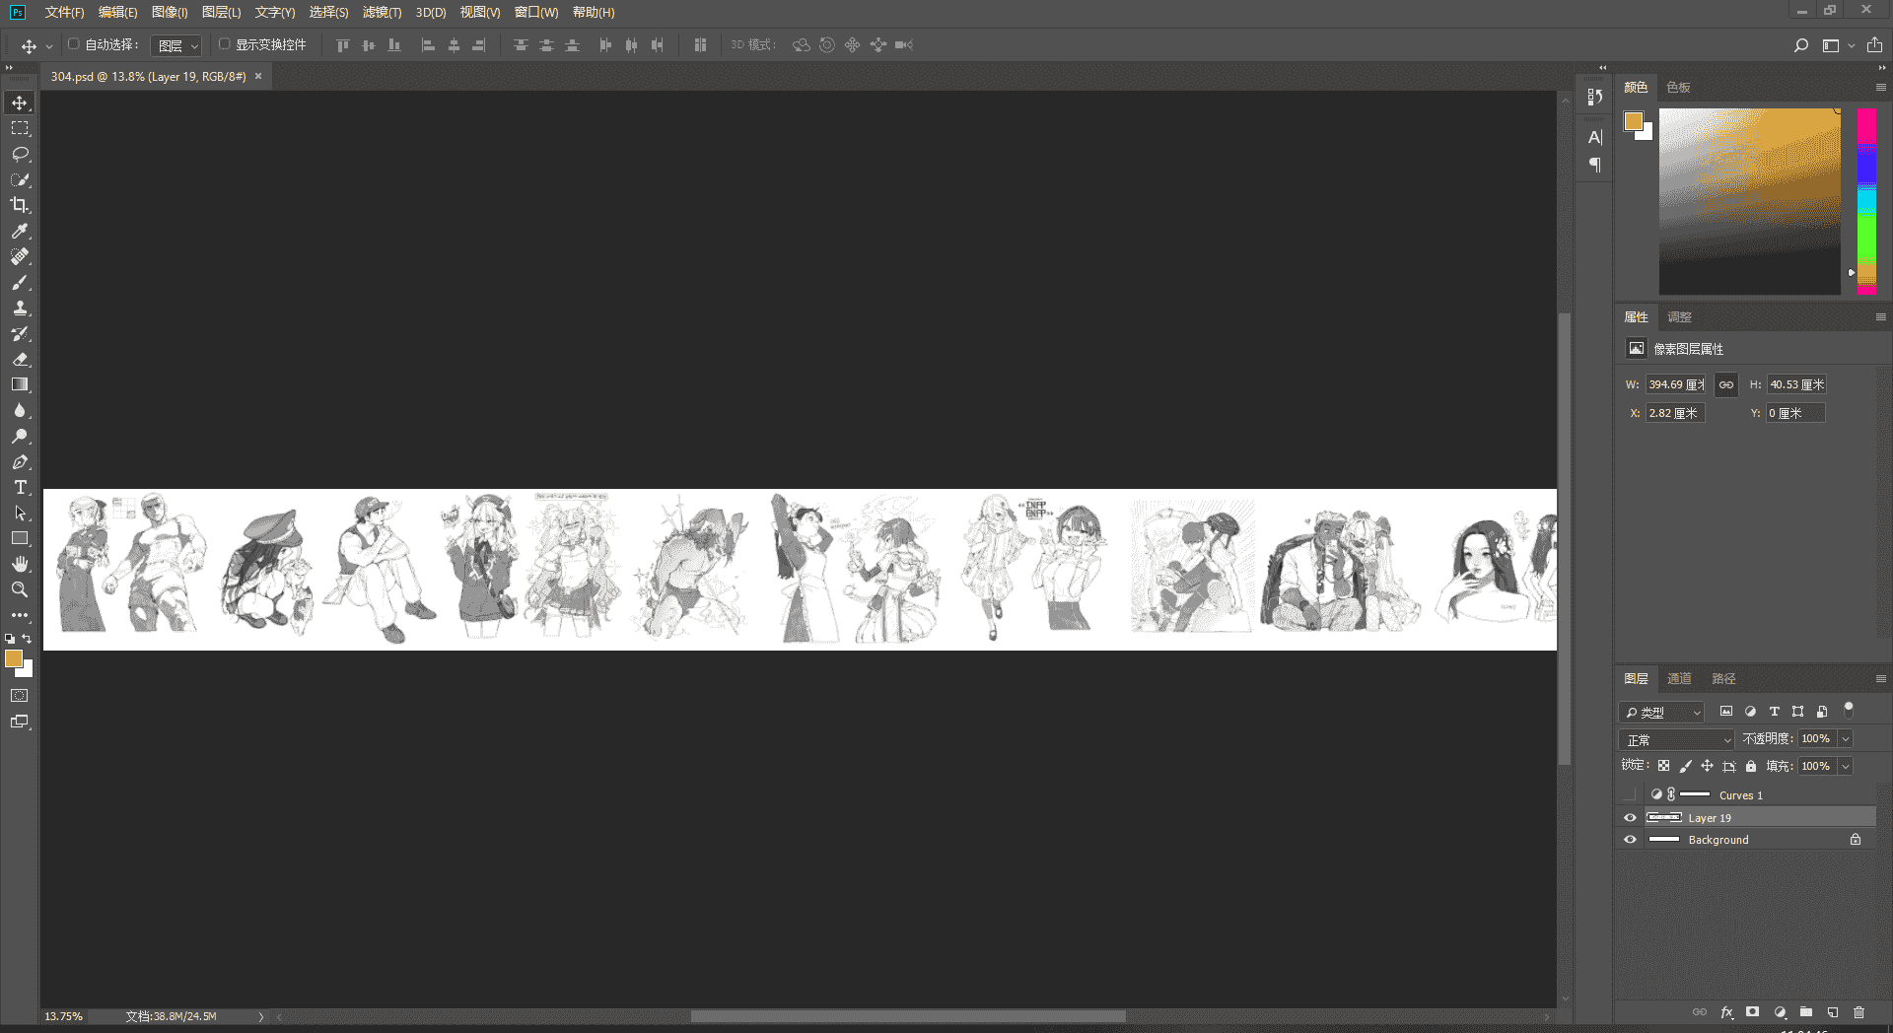Select the Crop tool
Viewport: 1893px width, 1033px height.
[x=20, y=205]
